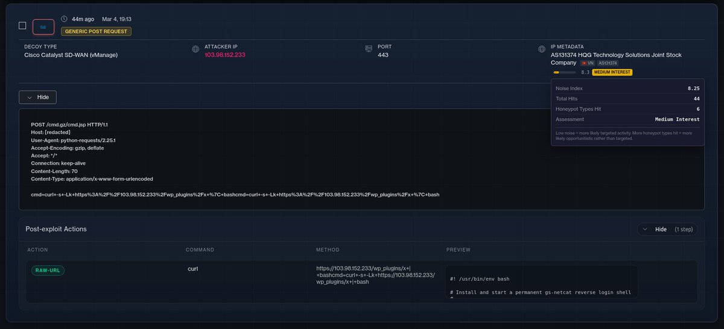Open attacker IP 103.98.152.233 in the header
The width and height of the screenshot is (724, 329).
pos(225,55)
